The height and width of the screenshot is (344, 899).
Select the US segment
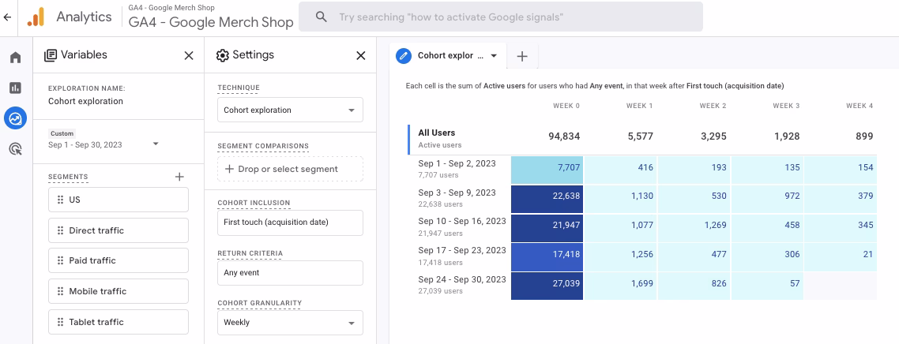tap(118, 200)
